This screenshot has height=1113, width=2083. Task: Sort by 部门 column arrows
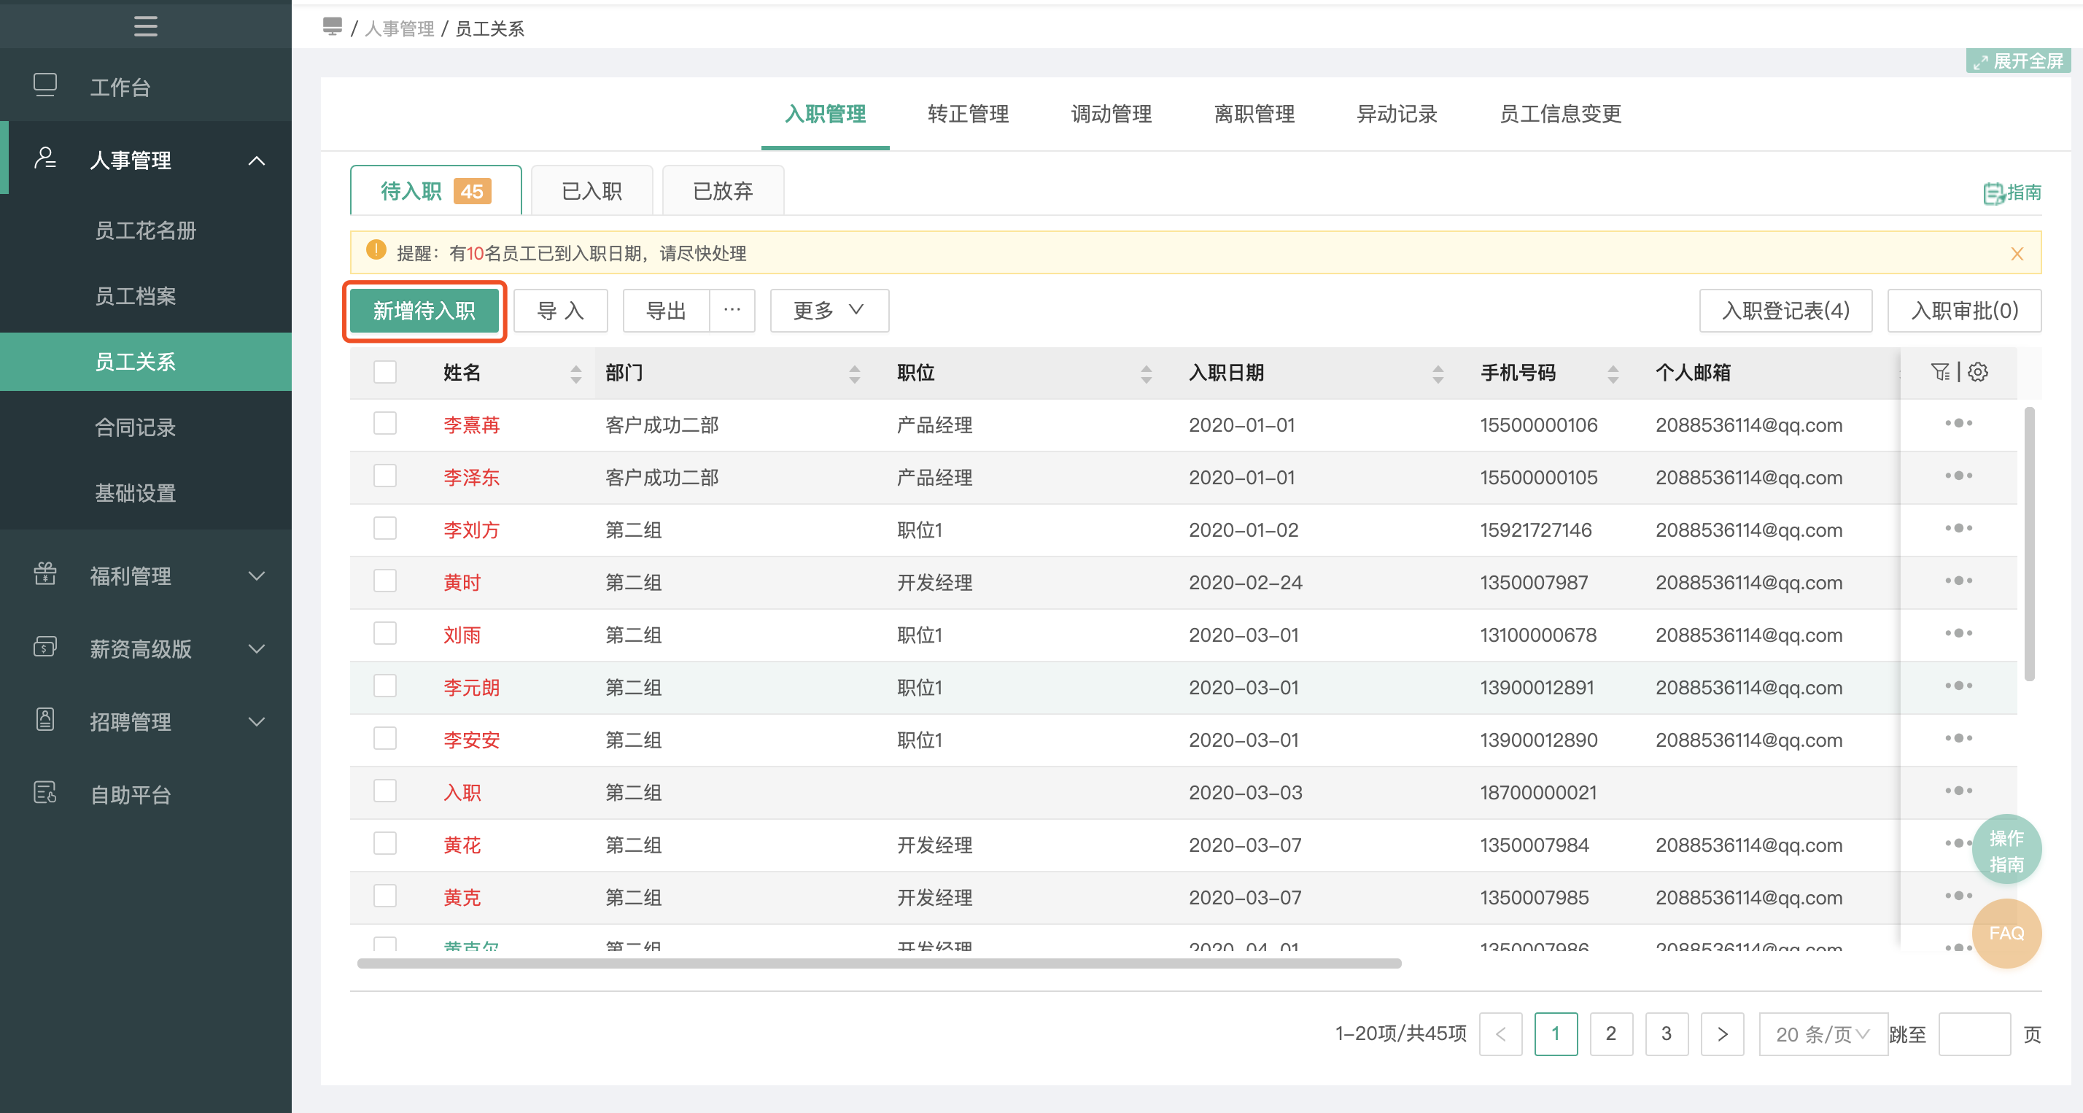(855, 373)
